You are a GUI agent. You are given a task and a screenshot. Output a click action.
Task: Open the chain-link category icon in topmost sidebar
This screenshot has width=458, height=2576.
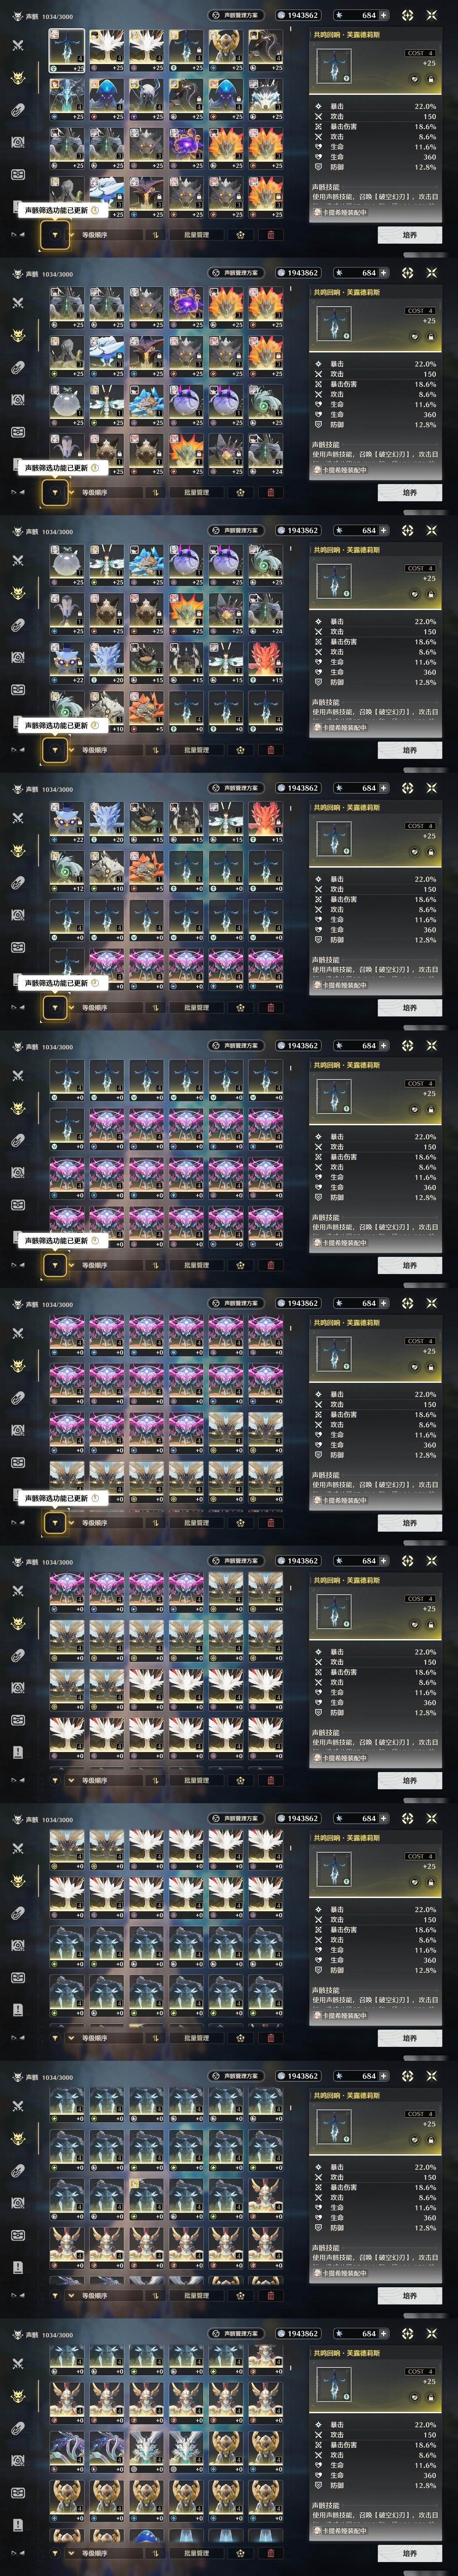[x=18, y=110]
